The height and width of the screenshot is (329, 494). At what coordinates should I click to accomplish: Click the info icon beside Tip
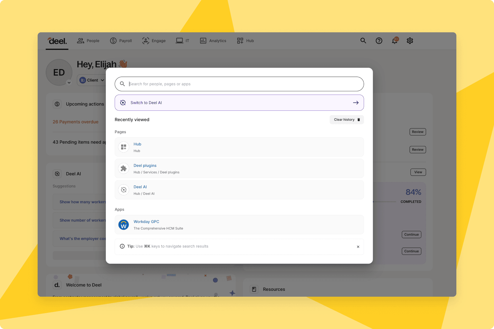pos(122,246)
